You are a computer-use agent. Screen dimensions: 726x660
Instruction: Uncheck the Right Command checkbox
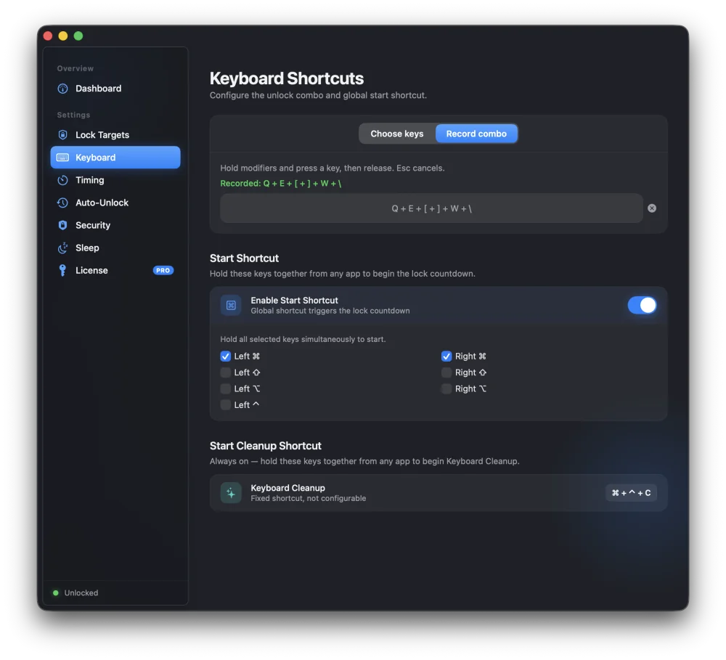(x=446, y=357)
